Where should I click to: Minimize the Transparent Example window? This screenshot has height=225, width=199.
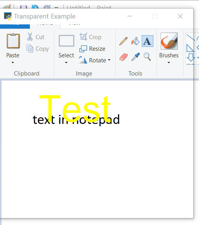(130, 16)
